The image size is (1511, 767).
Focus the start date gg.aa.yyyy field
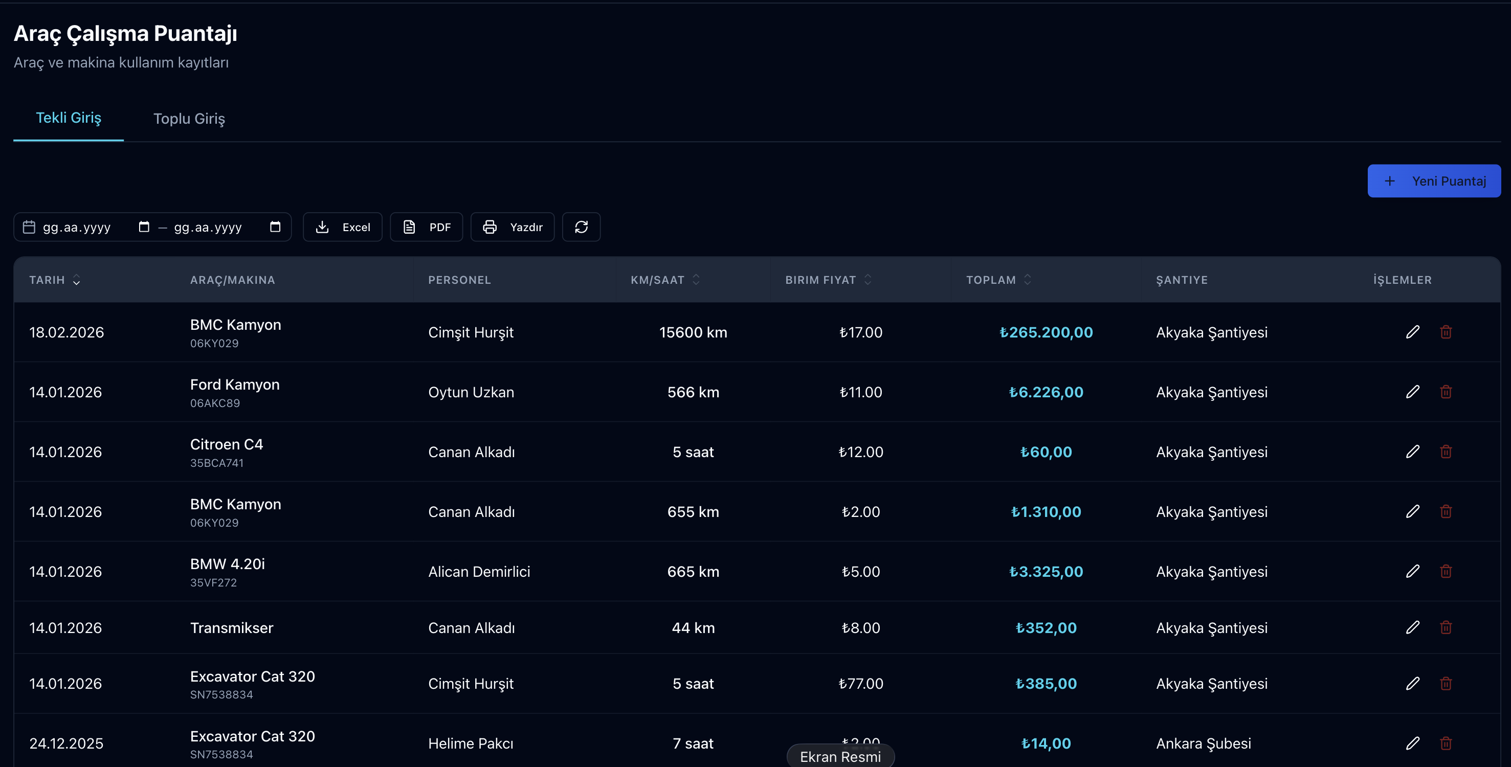pyautogui.click(x=76, y=228)
